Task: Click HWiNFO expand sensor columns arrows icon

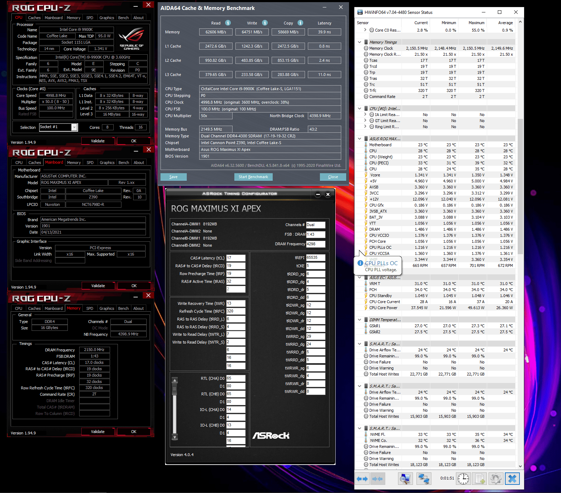Action: 362,479
